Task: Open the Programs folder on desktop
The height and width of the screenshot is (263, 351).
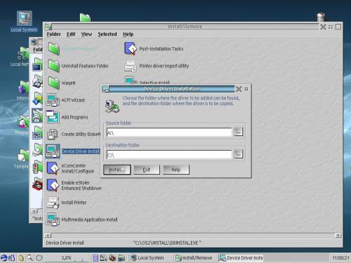Action: point(24,121)
